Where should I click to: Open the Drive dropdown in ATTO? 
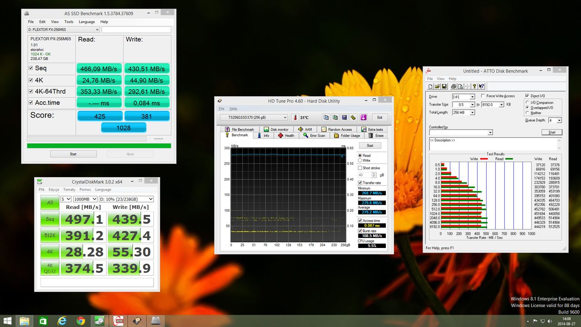463,97
